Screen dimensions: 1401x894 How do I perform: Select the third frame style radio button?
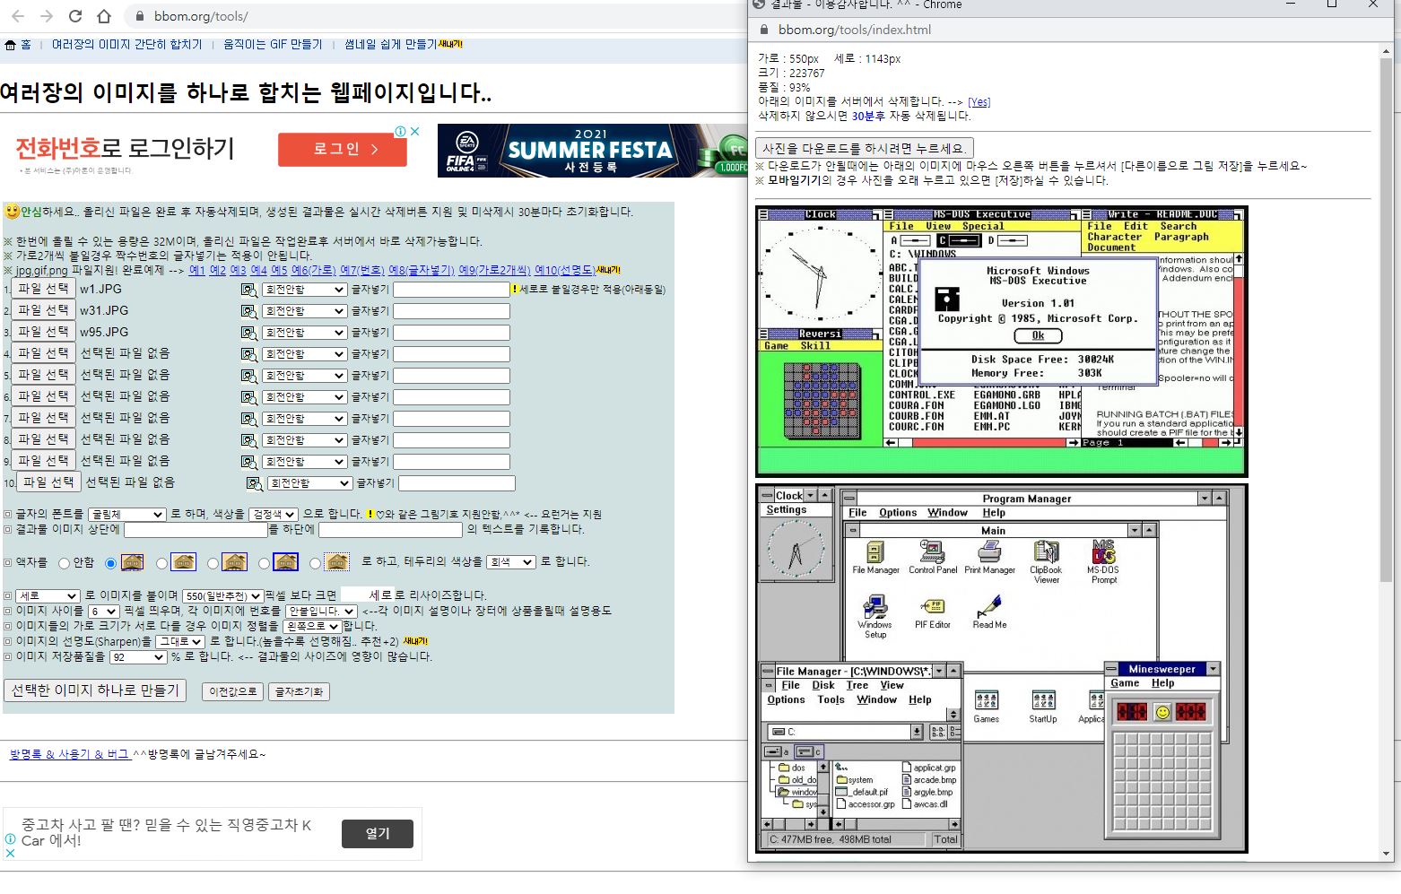point(213,563)
